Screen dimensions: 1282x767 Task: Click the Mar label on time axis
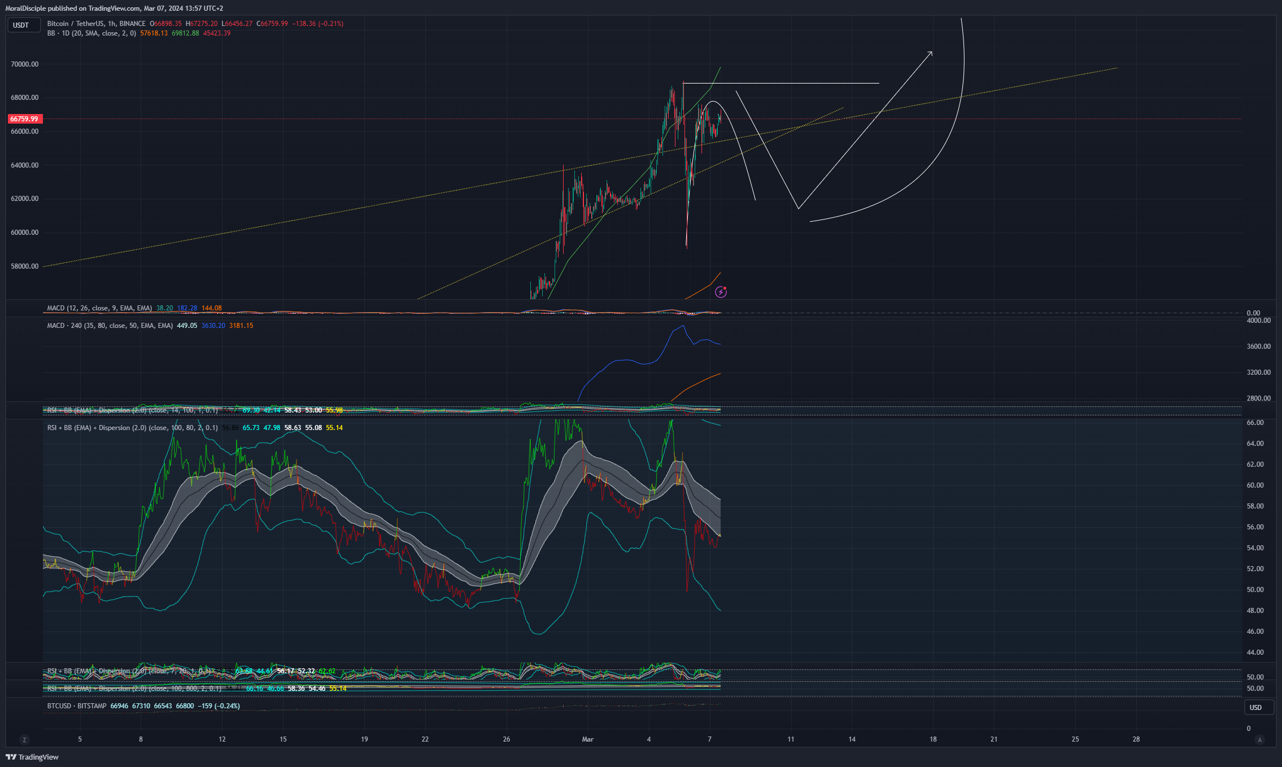[588, 739]
